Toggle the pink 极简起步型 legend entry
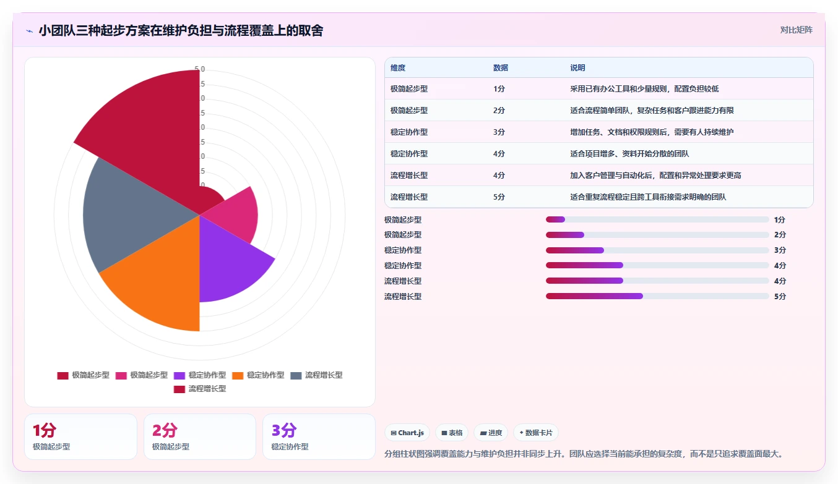838x484 pixels. click(142, 375)
